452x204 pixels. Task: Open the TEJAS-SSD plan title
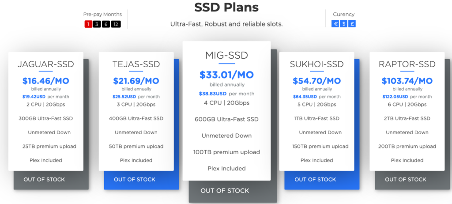coord(136,64)
